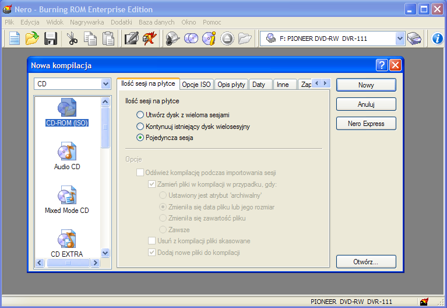Click the Copy icon in toolbar
The width and height of the screenshot is (447, 308).
90,38
